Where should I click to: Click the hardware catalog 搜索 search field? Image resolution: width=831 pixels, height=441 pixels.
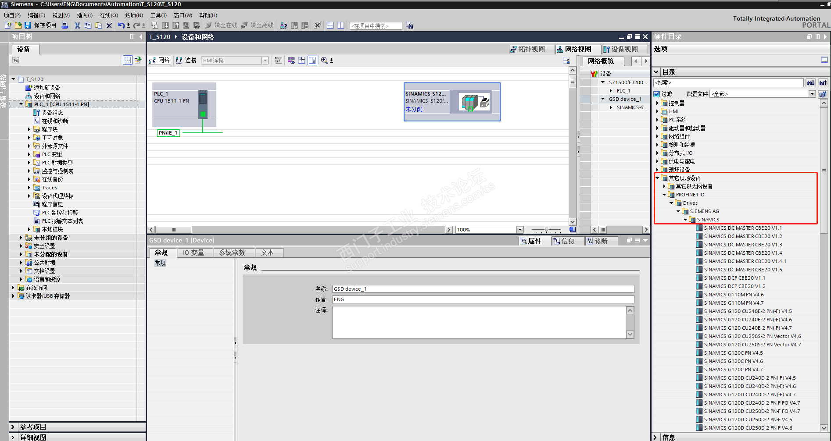click(728, 83)
